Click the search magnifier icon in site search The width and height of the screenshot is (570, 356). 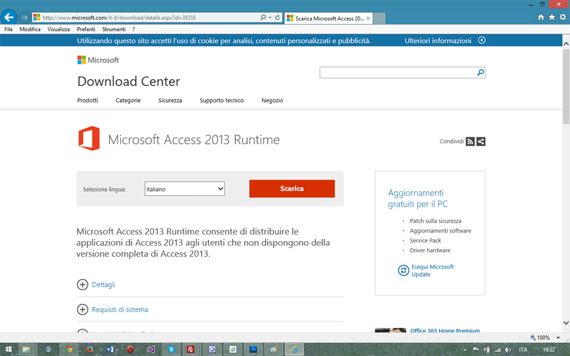click(480, 72)
